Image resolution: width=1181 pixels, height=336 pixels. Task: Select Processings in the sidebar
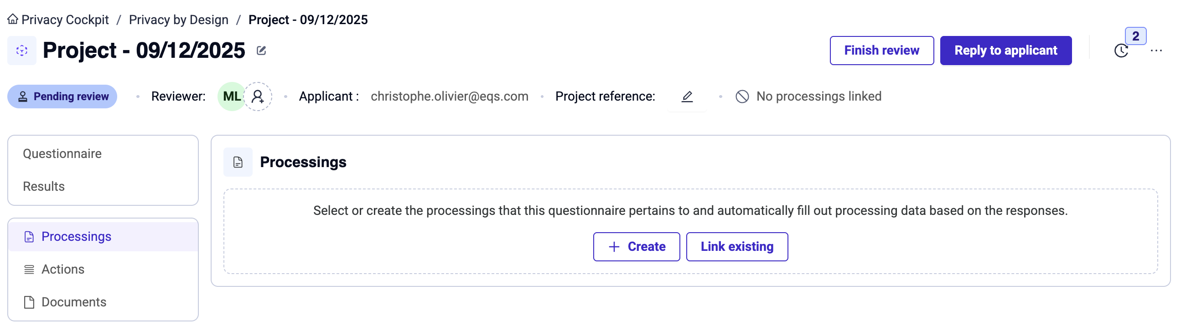pos(76,237)
